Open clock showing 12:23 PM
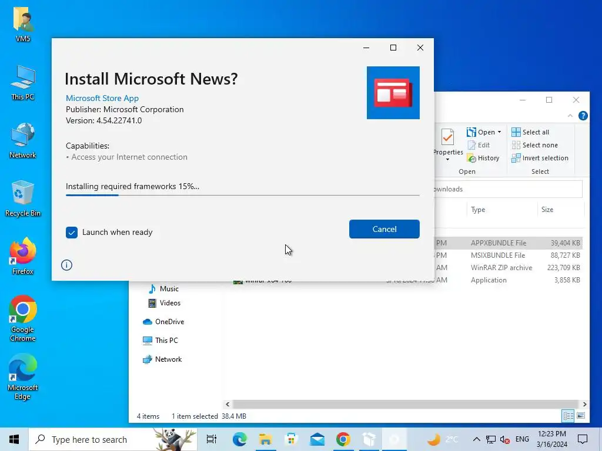602x451 pixels. tap(551, 439)
